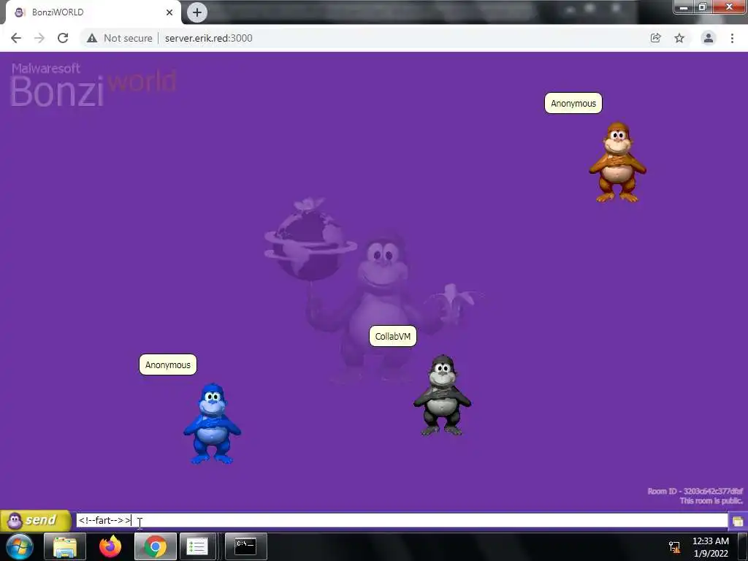Open a new tab with plus button
748x561 pixels.
197,12
